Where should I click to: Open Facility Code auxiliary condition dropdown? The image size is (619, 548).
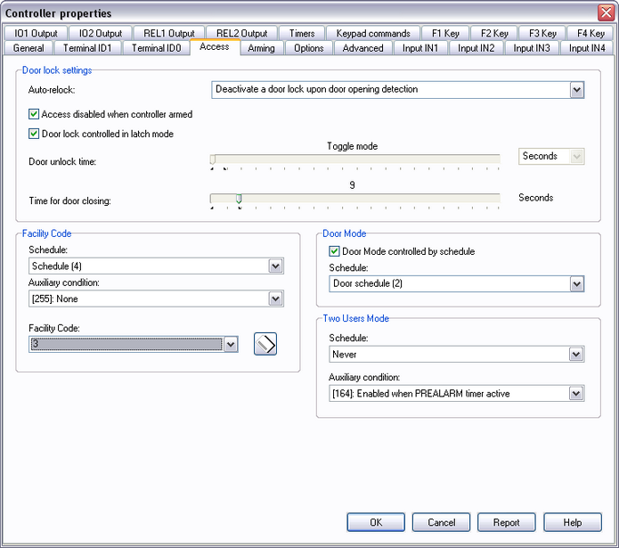275,299
